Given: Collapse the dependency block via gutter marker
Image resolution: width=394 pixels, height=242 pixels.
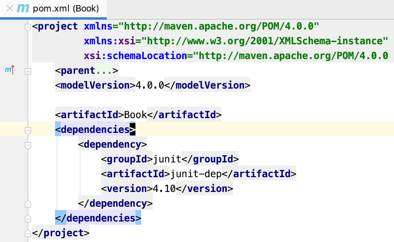Looking at the screenshot, I should pyautogui.click(x=27, y=144).
